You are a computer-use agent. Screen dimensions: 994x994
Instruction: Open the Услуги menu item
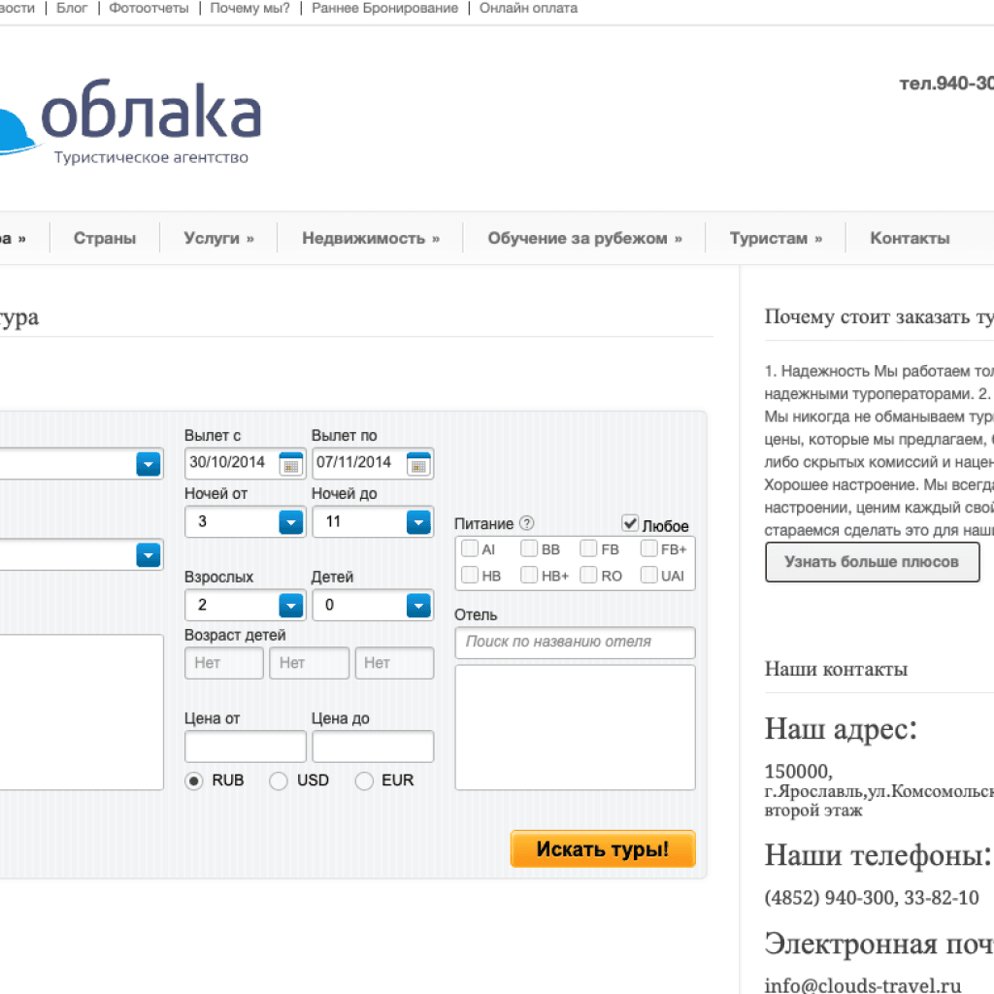(218, 238)
